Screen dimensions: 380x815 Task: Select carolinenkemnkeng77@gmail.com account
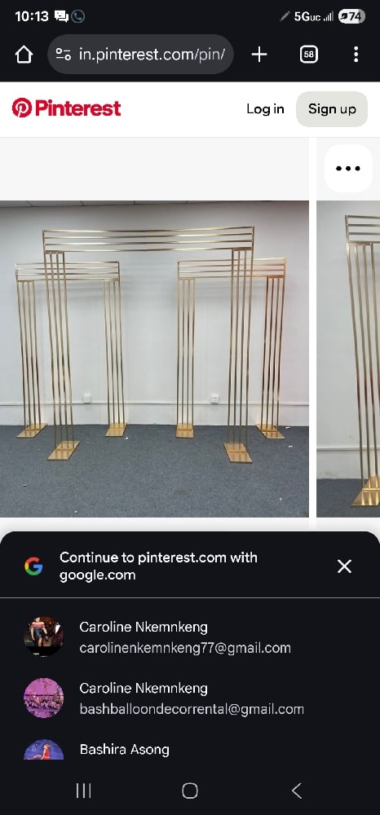click(190, 637)
